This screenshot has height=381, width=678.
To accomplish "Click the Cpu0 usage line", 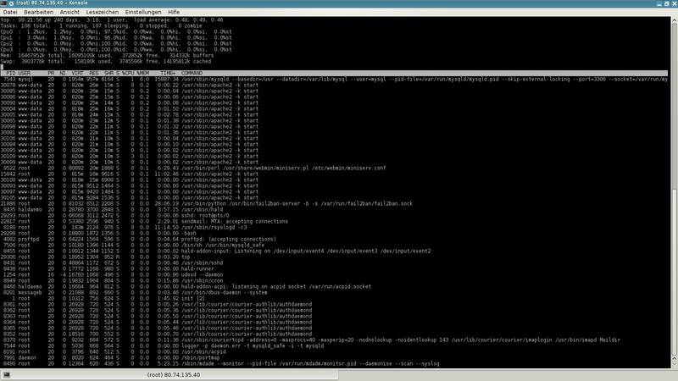I will [x=116, y=32].
